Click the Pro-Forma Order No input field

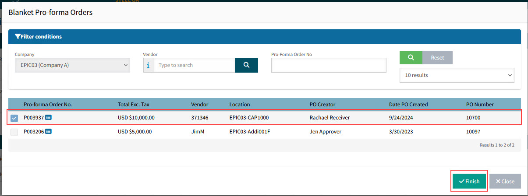tap(329, 65)
